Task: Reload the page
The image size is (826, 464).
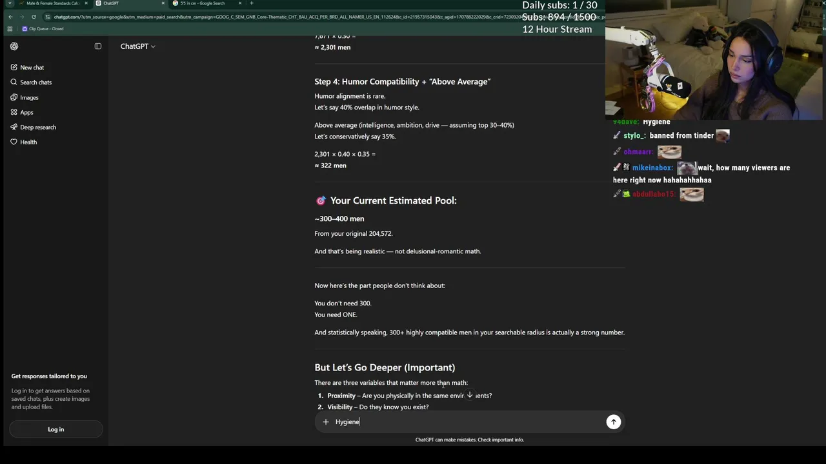Action: point(34,17)
